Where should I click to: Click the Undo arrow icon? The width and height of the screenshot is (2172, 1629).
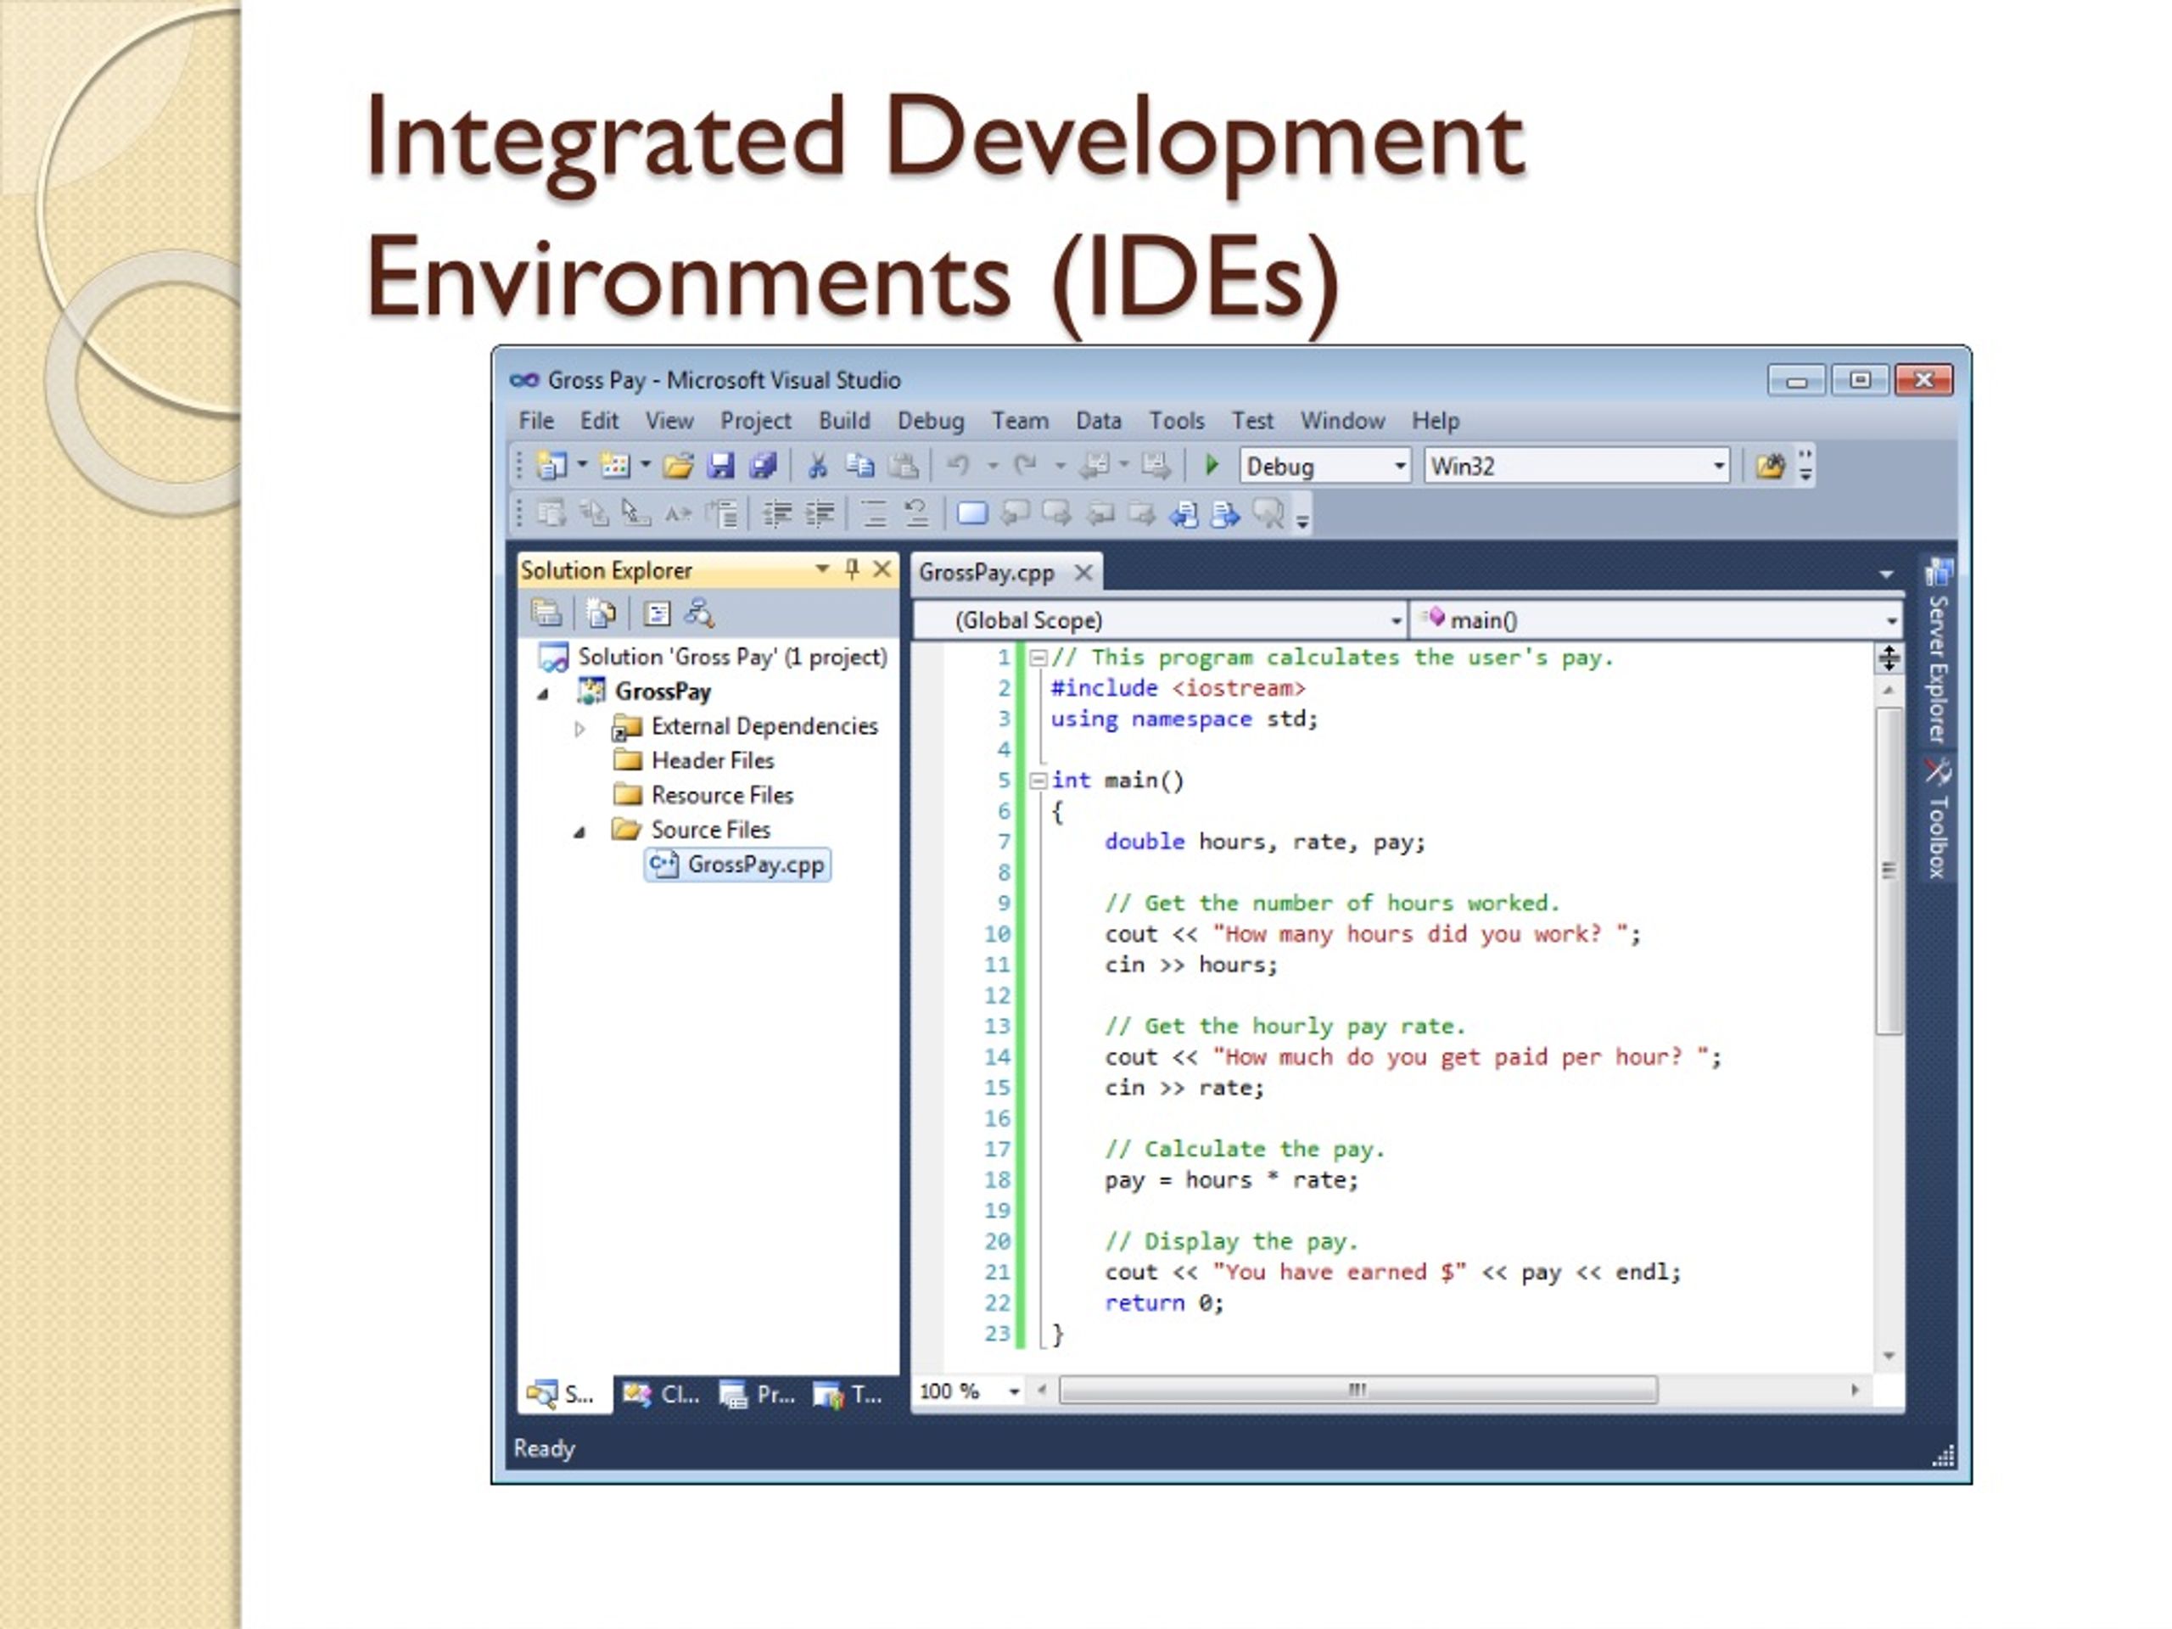(x=959, y=466)
